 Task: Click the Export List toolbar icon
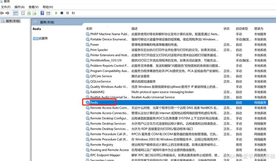pos(35,13)
